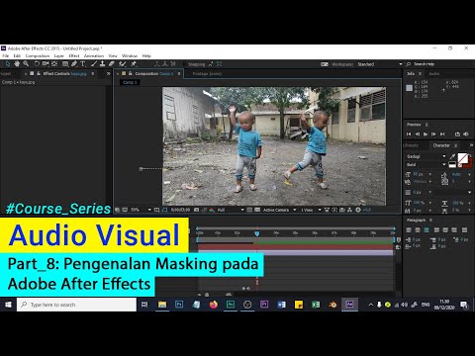This screenshot has width=475, height=356.
Task: Jump to last frame in Preview
Action: click(442, 133)
